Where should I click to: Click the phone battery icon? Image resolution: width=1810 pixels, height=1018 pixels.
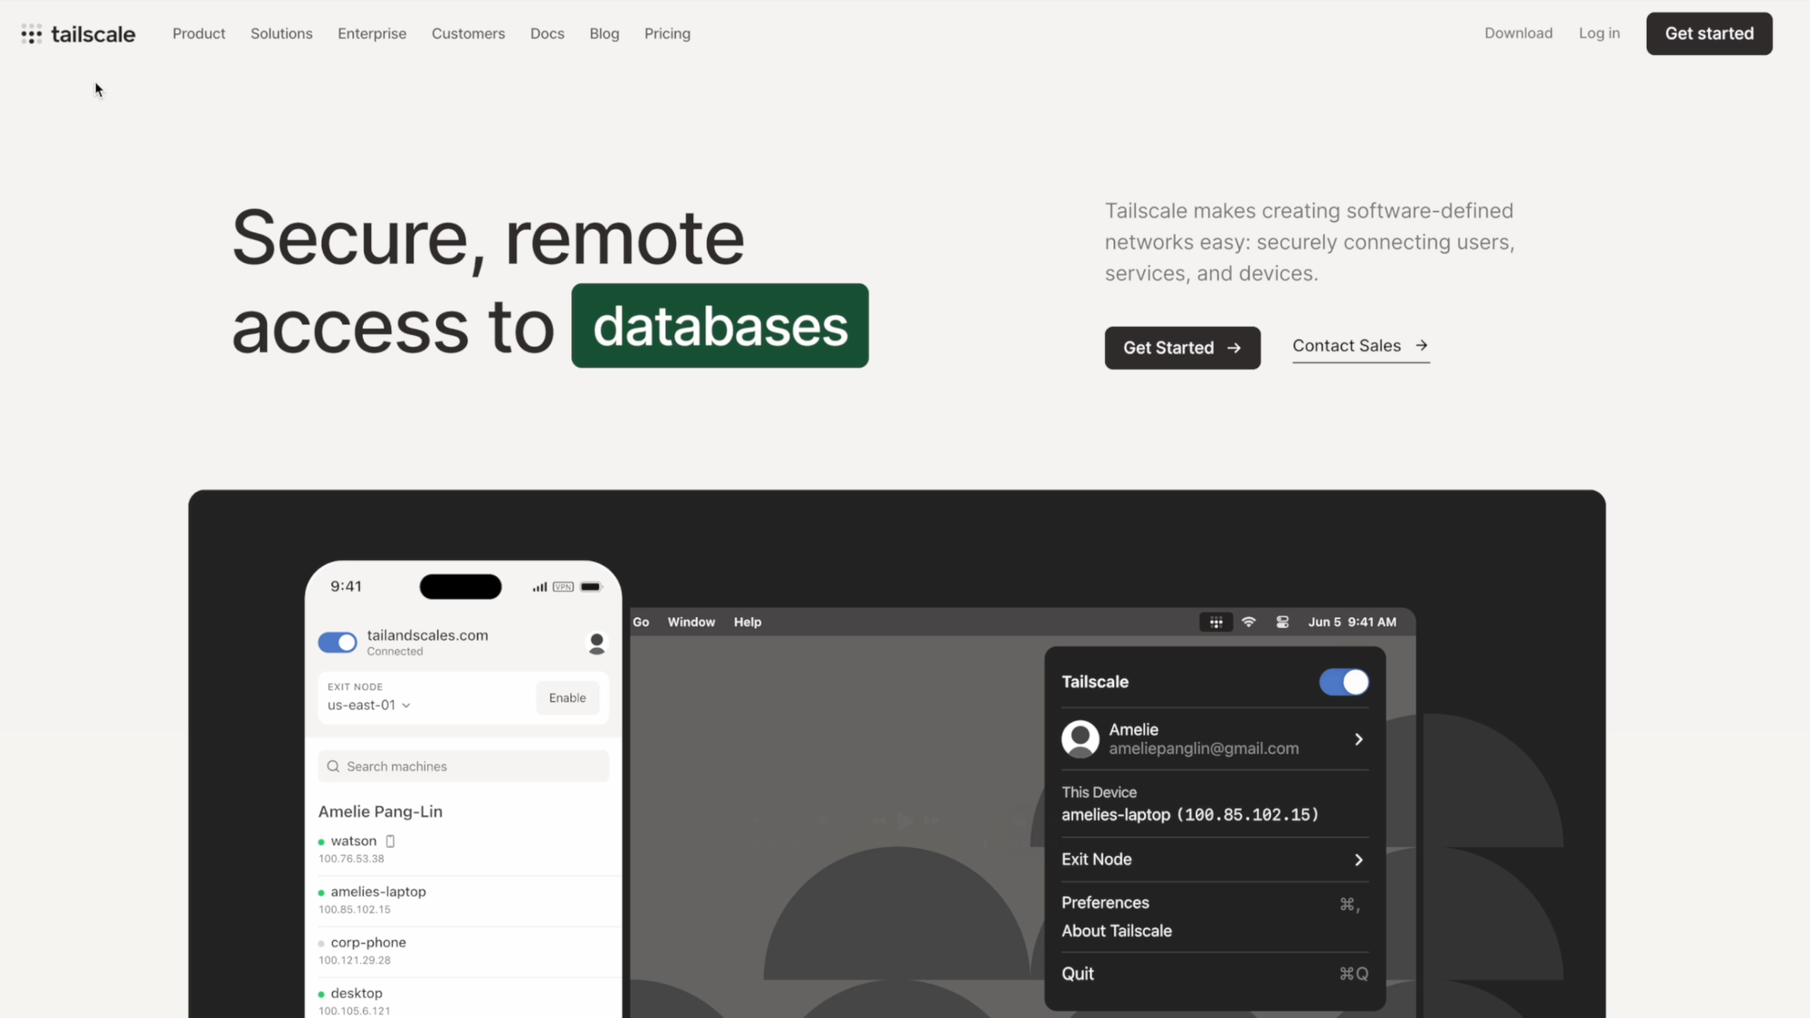591,586
